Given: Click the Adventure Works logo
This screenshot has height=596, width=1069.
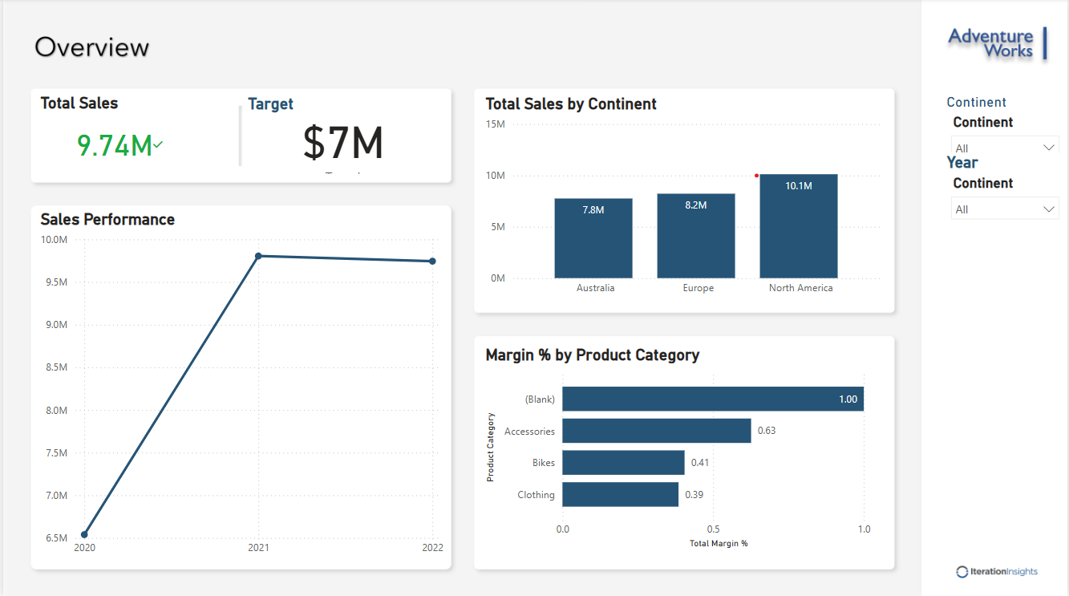Looking at the screenshot, I should 997,43.
